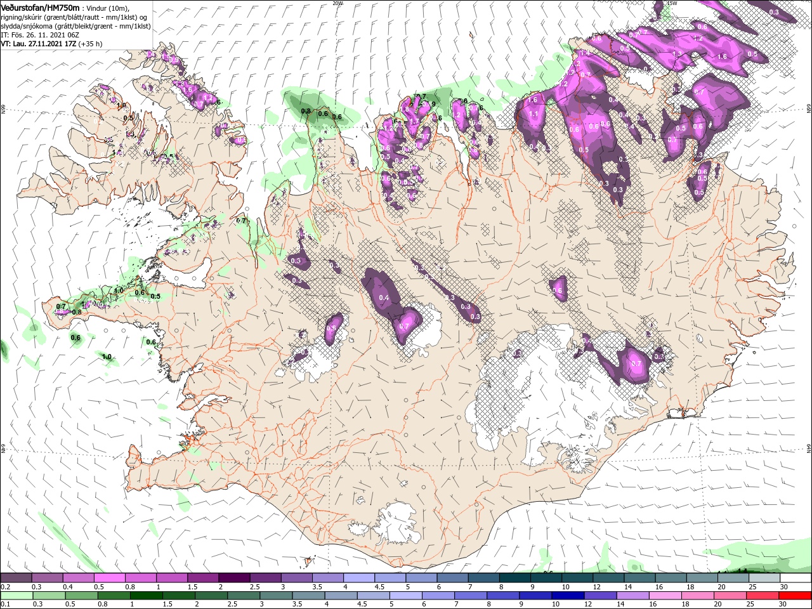Click the 15W longitude label at top edge
Viewport: 812px width, 609px height.
(x=672, y=3)
